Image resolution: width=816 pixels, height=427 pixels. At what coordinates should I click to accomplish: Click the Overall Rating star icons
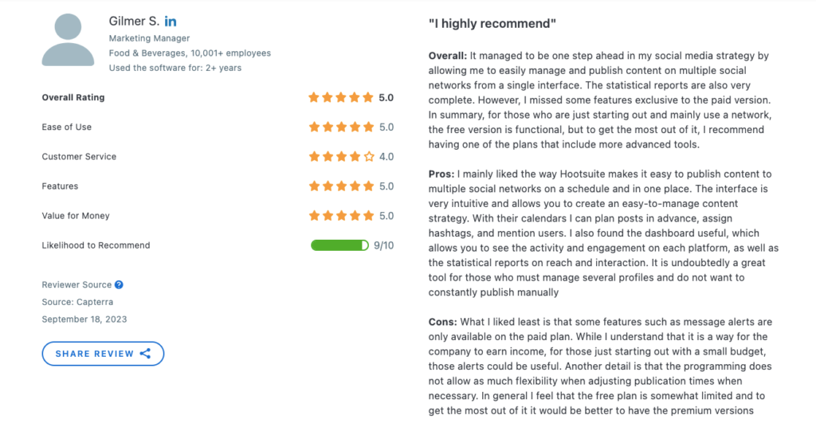click(x=341, y=97)
